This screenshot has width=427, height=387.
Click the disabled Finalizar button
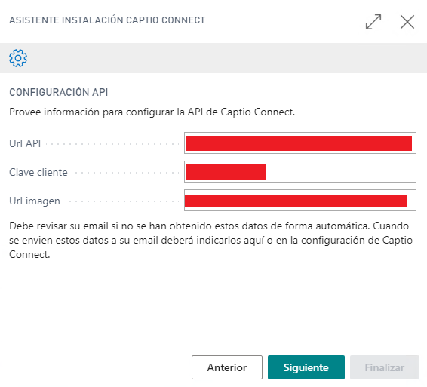385,367
